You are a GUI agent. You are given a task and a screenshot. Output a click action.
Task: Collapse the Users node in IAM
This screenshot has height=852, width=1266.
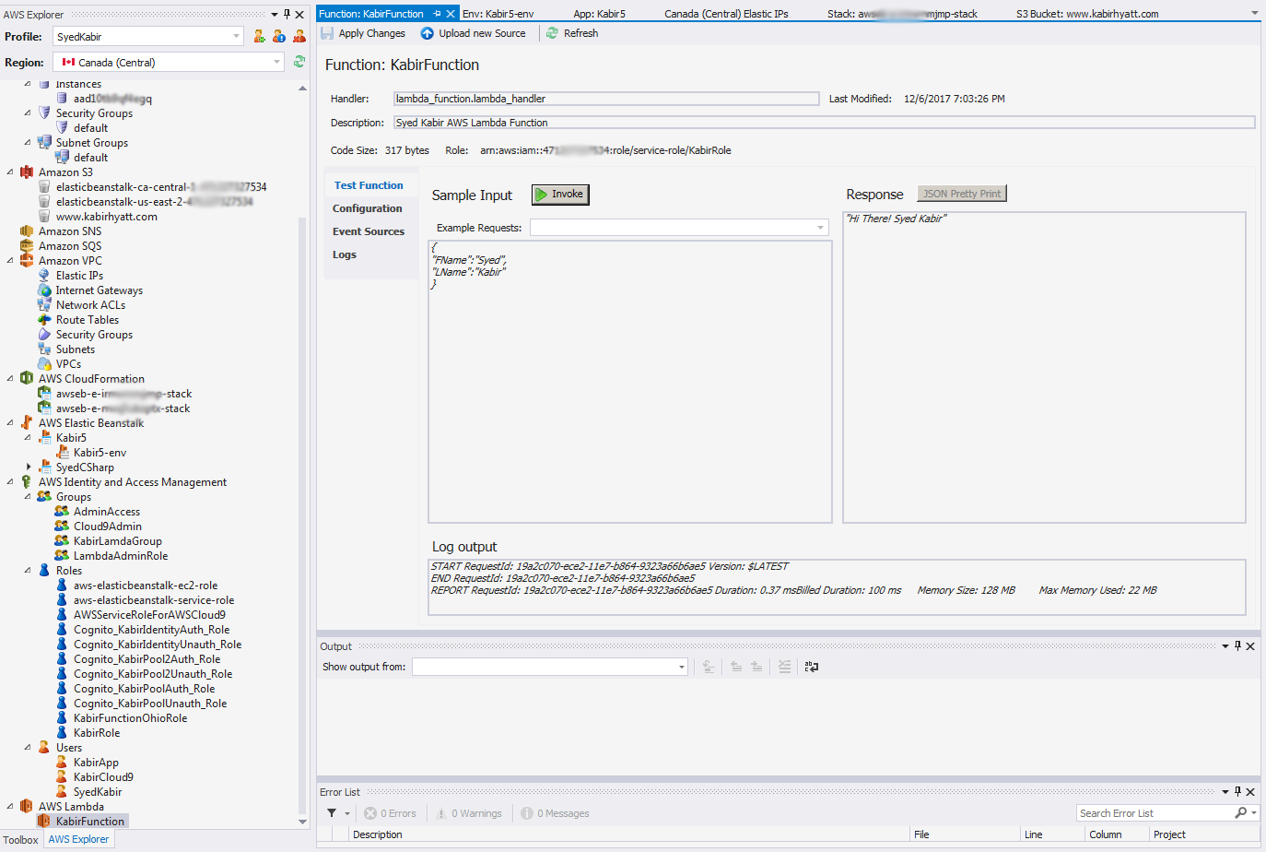(x=28, y=748)
